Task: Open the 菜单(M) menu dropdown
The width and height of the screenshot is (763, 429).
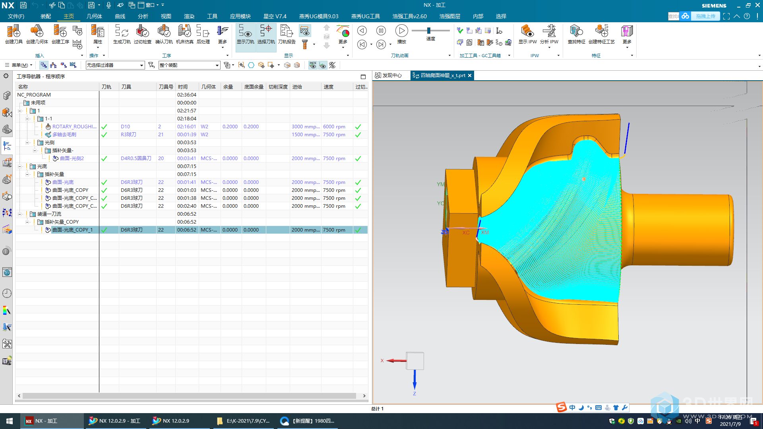Action: point(19,65)
